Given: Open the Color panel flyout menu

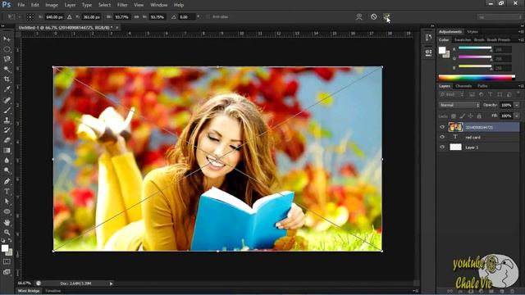Looking at the screenshot, I should click(x=521, y=40).
